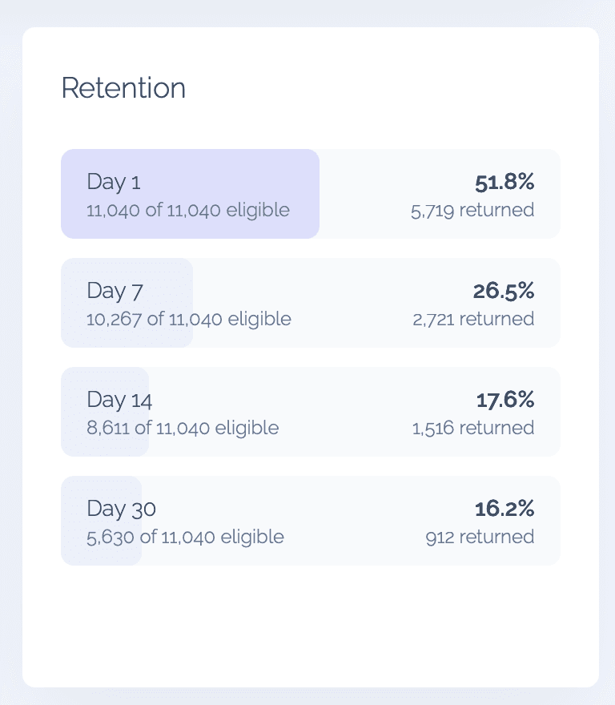This screenshot has height=705, width=615.
Task: Click the 11,040 of 11,040 eligible text
Action: [188, 210]
